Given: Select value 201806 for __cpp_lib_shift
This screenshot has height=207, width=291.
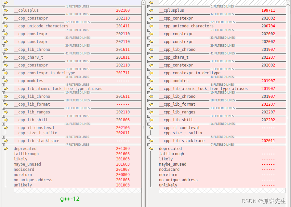Looking at the screenshot, I should [123, 120].
